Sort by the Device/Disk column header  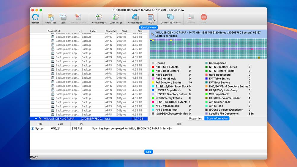click(54, 31)
